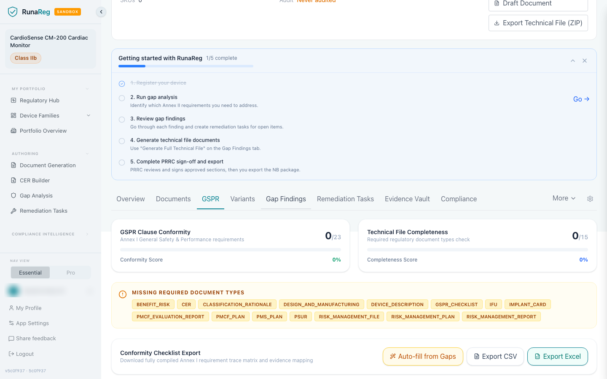607x379 pixels.
Task: Toggle step 2 Run gap analysis circle
Action: [x=122, y=98]
